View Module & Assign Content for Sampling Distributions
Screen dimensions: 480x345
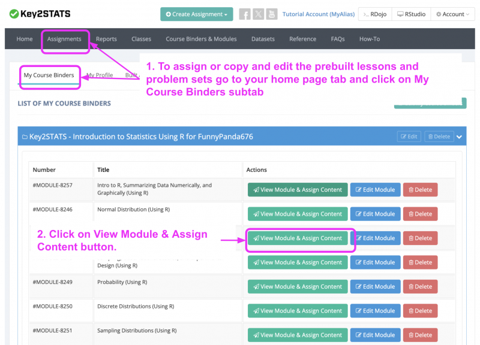pos(298,335)
